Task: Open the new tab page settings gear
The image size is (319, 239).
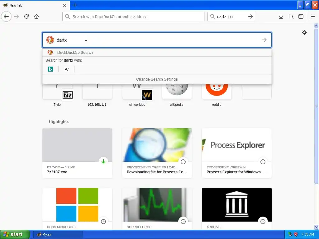Action: point(304,32)
